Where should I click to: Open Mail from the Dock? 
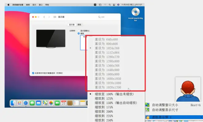(38, 103)
